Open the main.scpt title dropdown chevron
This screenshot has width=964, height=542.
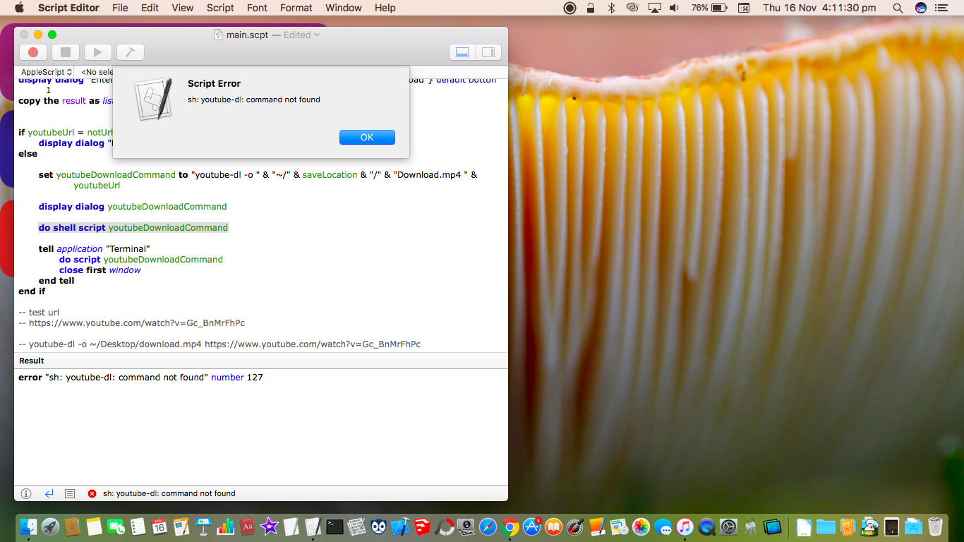[317, 35]
